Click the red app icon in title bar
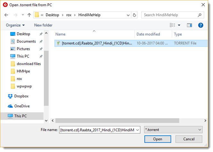213x152 pixels. [5, 5]
